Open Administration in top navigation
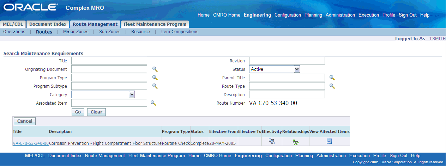 pyautogui.click(x=340, y=15)
